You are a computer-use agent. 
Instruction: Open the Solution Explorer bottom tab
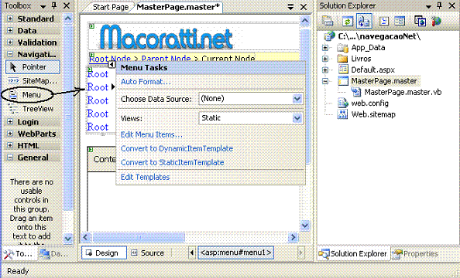tap(353, 254)
